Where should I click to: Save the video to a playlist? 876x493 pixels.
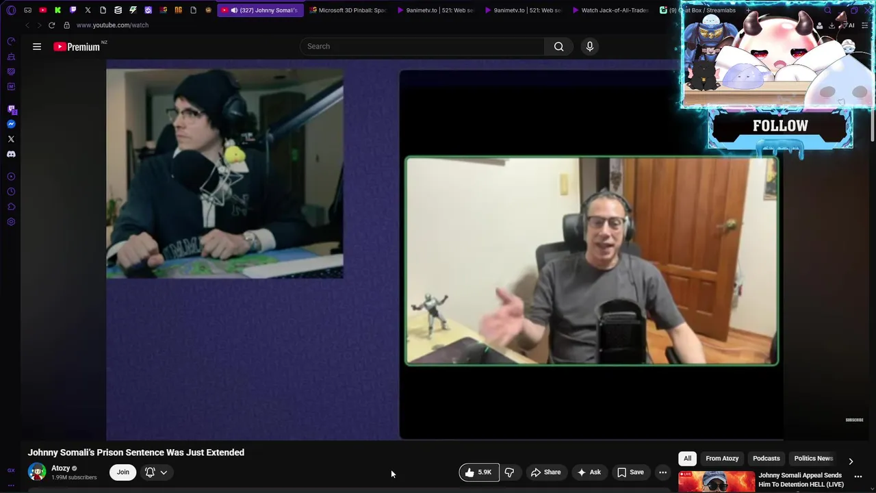click(x=630, y=472)
